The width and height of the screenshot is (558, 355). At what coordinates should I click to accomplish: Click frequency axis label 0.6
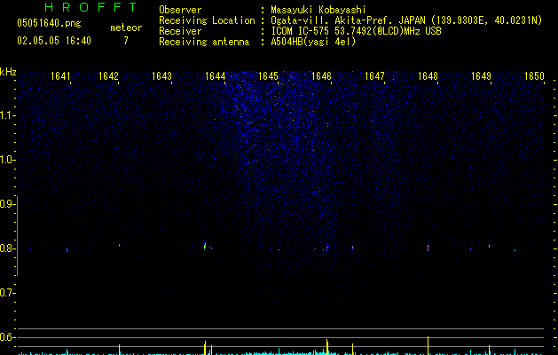pyautogui.click(x=7, y=337)
